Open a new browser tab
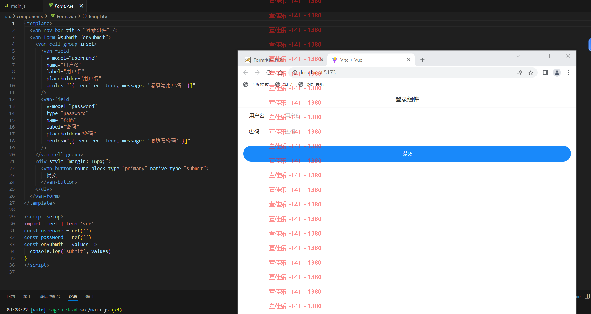 pyautogui.click(x=422, y=60)
